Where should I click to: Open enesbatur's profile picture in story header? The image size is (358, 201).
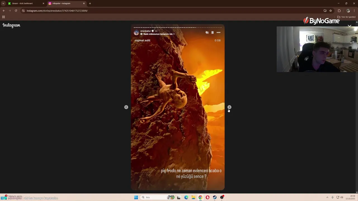[136, 32]
